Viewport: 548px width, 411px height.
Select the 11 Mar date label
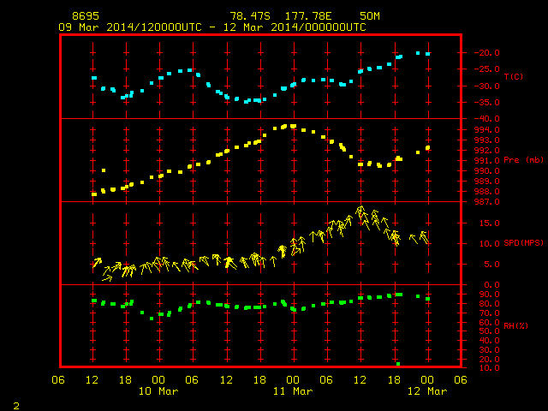click(x=293, y=391)
